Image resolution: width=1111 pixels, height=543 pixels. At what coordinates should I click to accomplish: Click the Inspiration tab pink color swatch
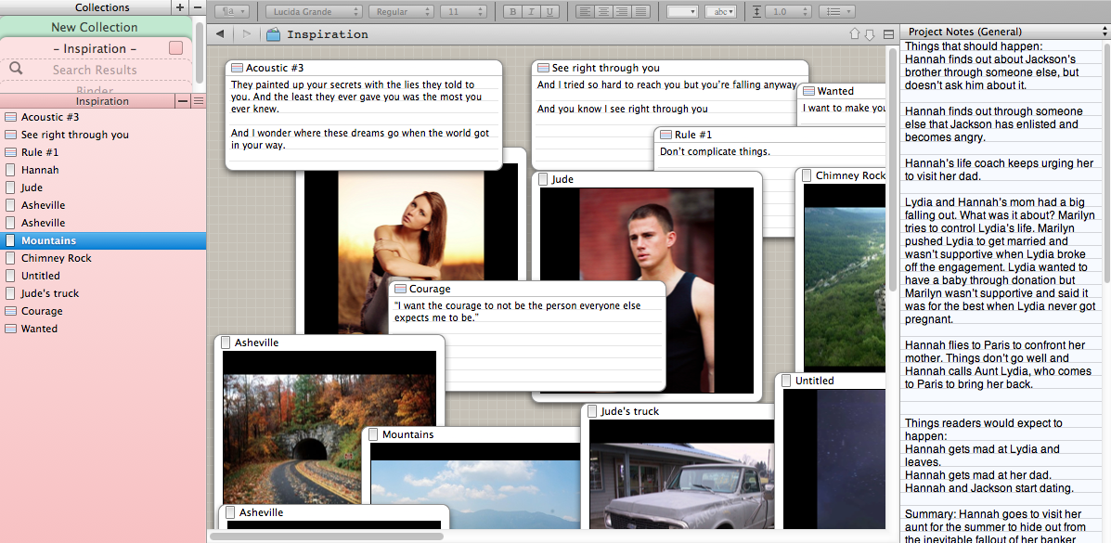(x=175, y=47)
